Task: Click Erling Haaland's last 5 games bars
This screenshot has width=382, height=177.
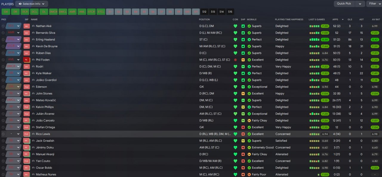Action: click(314, 39)
